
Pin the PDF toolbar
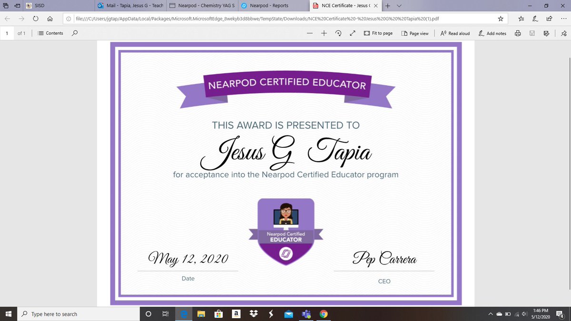click(x=563, y=33)
